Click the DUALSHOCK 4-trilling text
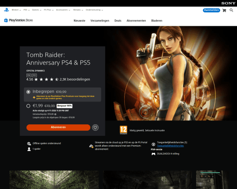237x189 pixels. click(x=168, y=154)
